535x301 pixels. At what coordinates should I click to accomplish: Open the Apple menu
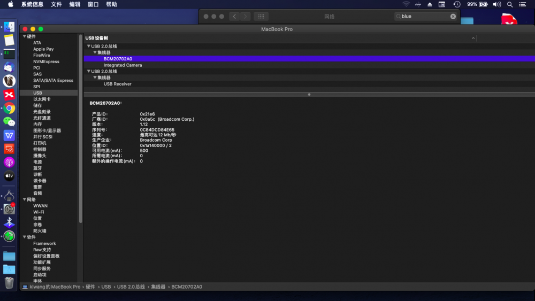point(11,4)
